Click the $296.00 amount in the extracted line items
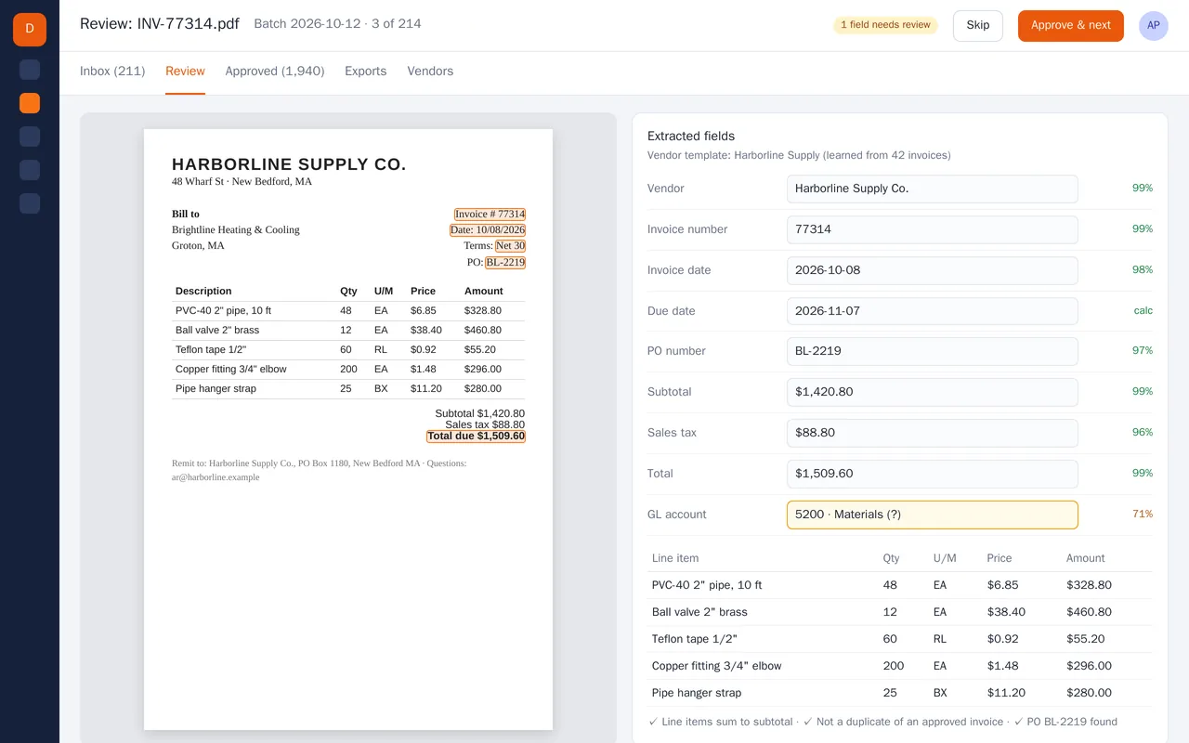This screenshot has width=1189, height=743. point(1089,666)
